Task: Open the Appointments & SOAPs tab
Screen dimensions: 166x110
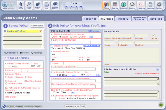Action: pyautogui.click(x=139, y=19)
